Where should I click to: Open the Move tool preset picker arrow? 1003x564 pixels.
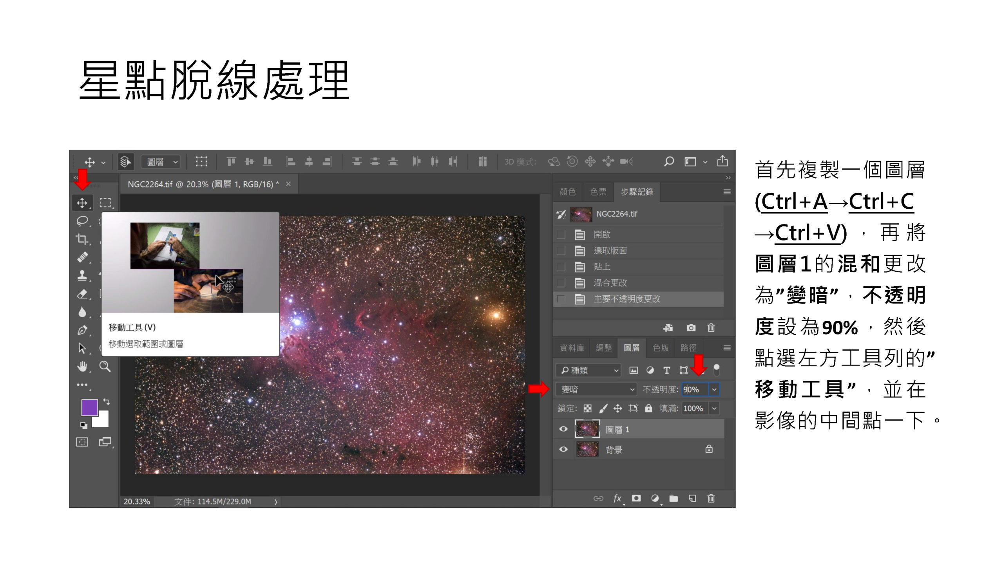pos(103,162)
